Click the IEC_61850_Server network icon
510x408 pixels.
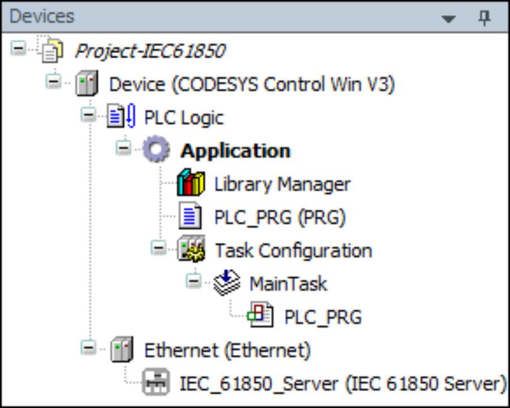tap(156, 382)
